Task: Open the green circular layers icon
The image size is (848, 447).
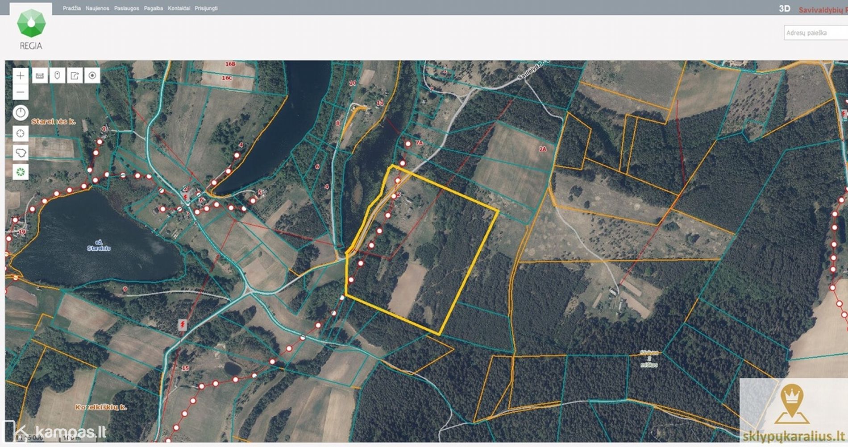Action: click(x=21, y=172)
